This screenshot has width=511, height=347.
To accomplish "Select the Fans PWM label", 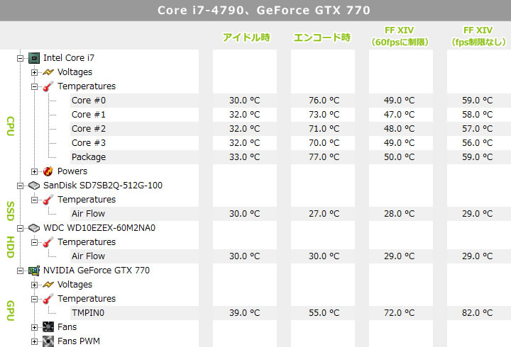I will click(79, 341).
